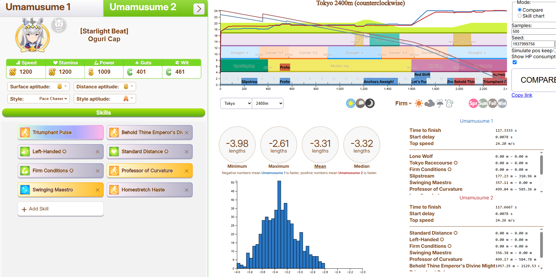Screen dimensions: 556x277
Task: Click the Copy link hyperlink
Action: click(522, 95)
